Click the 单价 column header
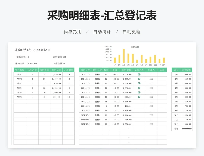The width and height of the screenshot is (204, 156). (x=114, y=70)
